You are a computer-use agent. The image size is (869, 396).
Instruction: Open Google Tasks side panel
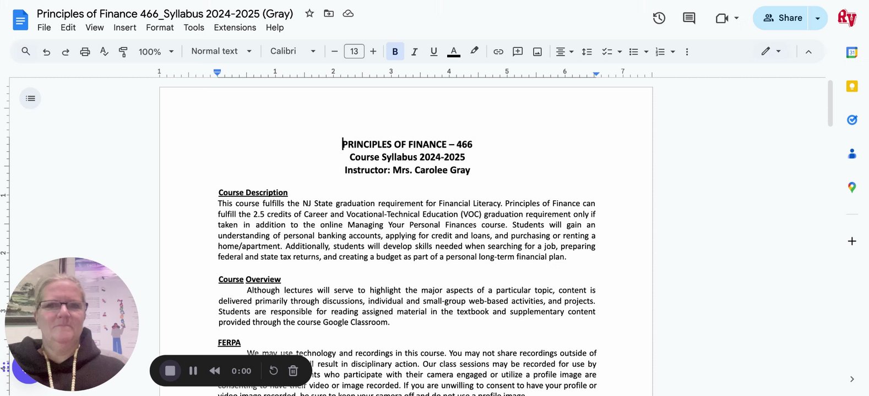[x=852, y=120]
